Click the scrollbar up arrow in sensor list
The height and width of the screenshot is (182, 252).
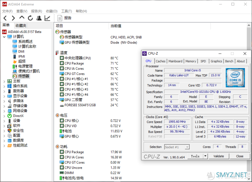click(x=249, y=25)
